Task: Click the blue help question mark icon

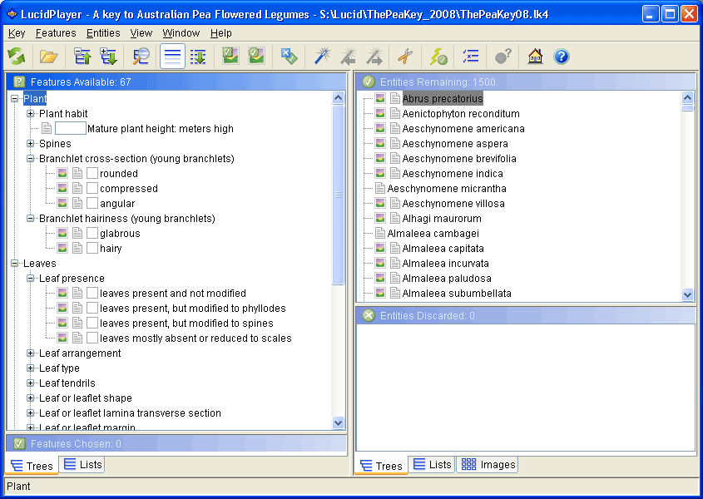Action: [562, 57]
